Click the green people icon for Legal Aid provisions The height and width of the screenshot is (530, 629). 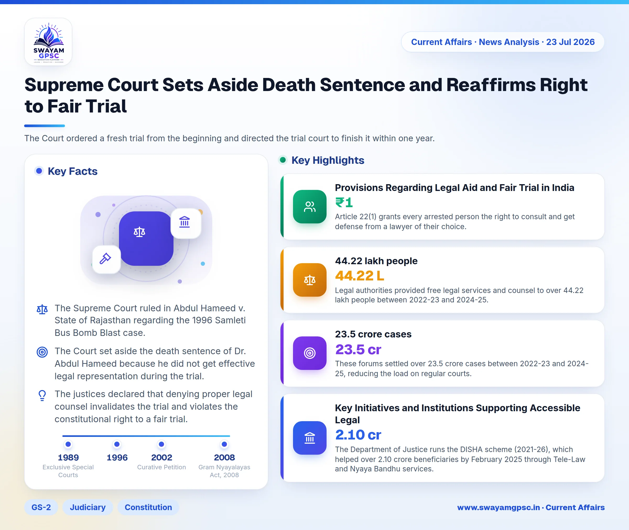point(310,207)
